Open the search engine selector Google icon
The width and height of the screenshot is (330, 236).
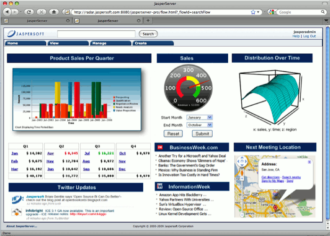pyautogui.click(x=272, y=12)
